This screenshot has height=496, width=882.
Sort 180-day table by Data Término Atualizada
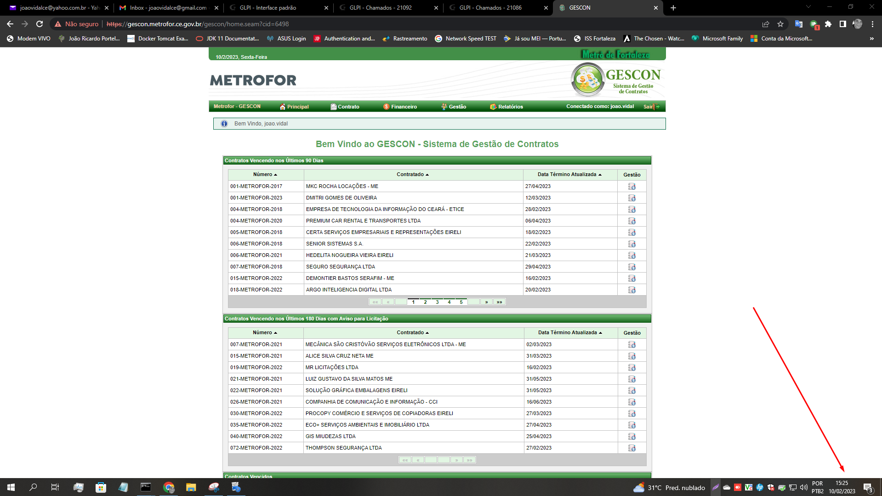click(x=570, y=333)
